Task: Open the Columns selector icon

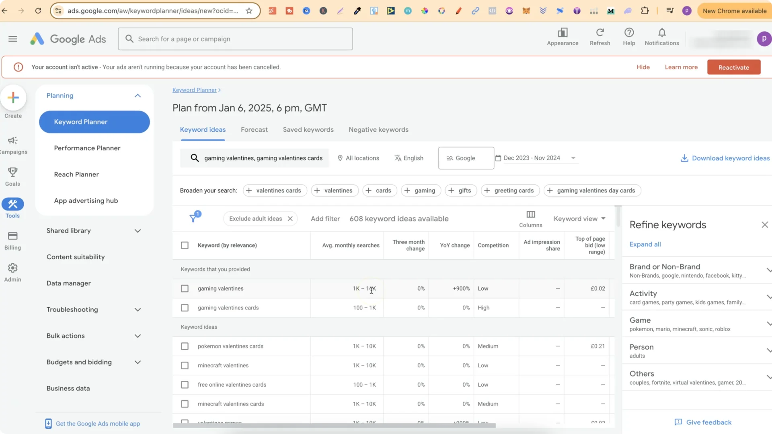Action: tap(530, 215)
